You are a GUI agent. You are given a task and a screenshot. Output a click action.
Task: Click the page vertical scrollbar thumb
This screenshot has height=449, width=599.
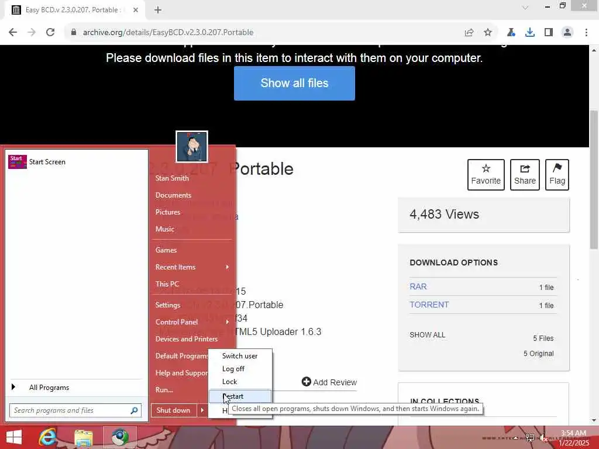pyautogui.click(x=594, y=179)
